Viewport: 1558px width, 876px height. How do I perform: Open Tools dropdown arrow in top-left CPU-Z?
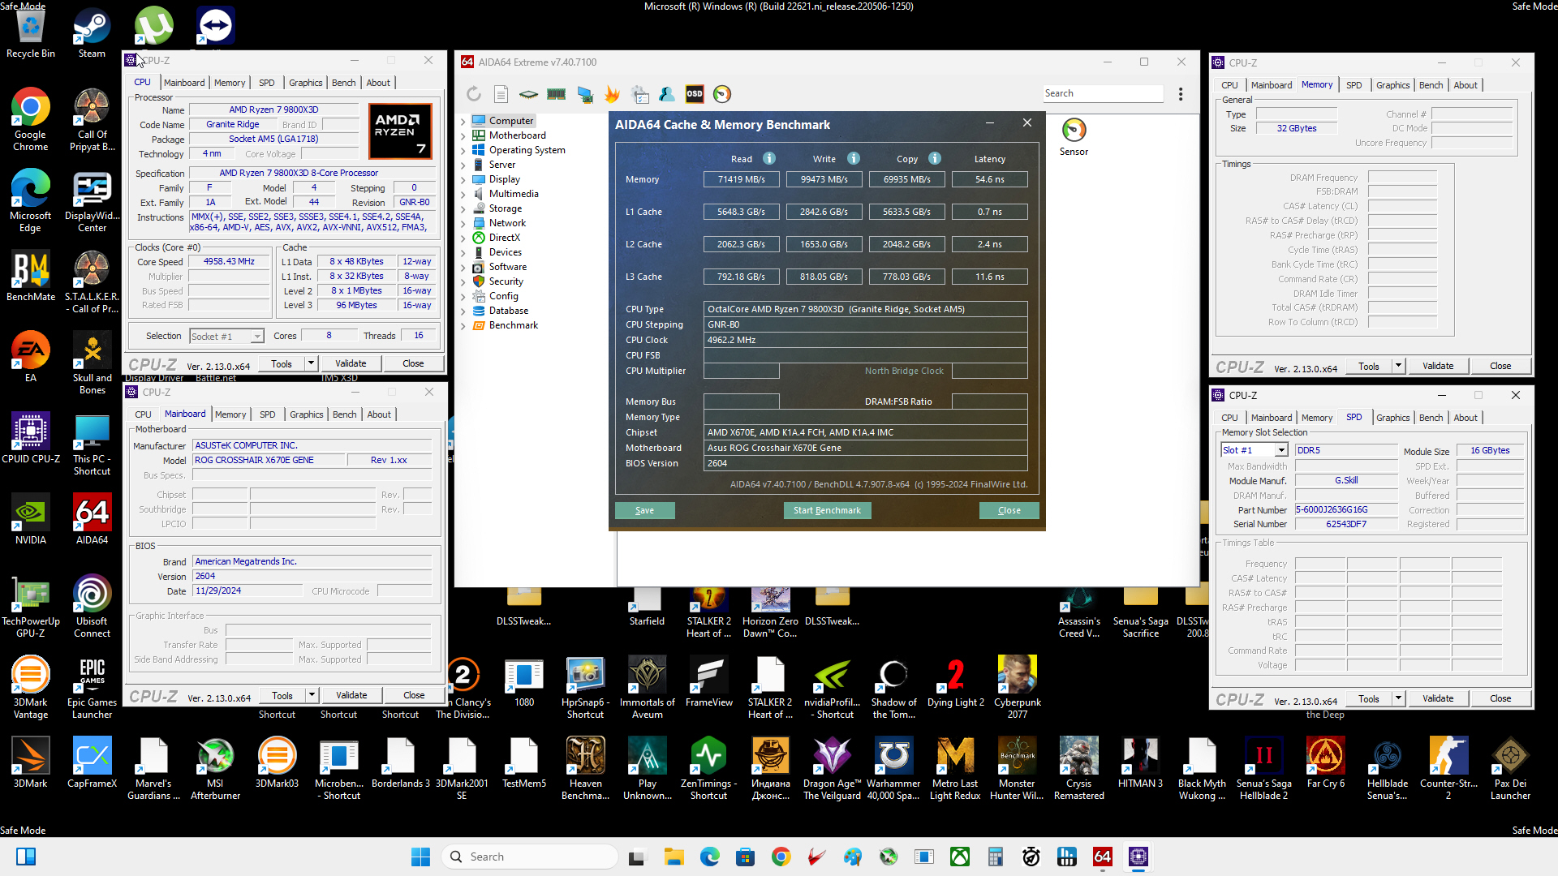311,363
